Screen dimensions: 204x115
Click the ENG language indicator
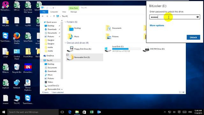[x=190, y=112]
